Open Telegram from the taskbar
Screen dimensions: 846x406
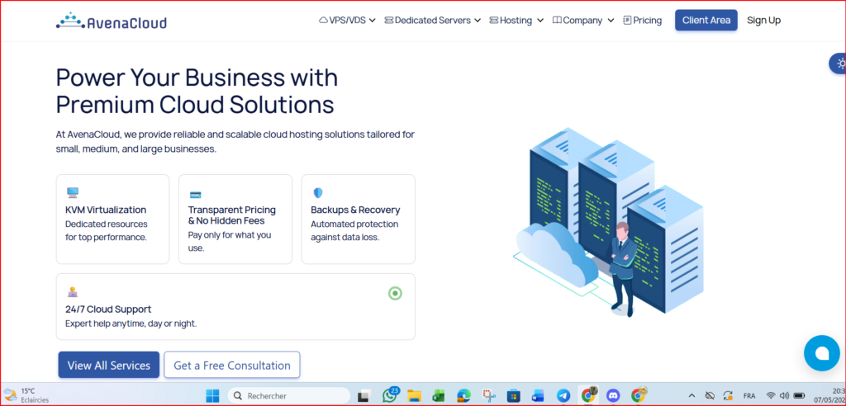pos(563,396)
